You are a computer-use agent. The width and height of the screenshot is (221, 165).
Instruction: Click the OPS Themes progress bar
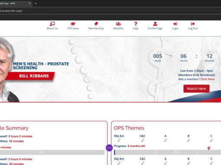pos(168,152)
